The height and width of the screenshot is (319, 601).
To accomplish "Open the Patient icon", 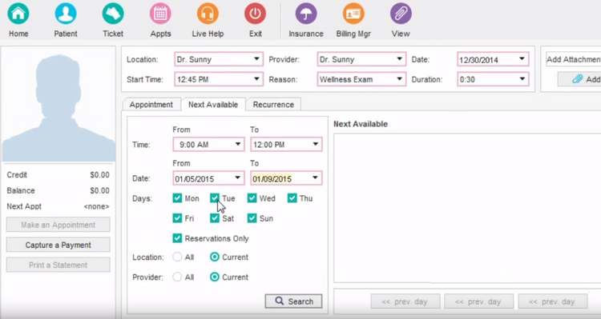I will pyautogui.click(x=66, y=14).
